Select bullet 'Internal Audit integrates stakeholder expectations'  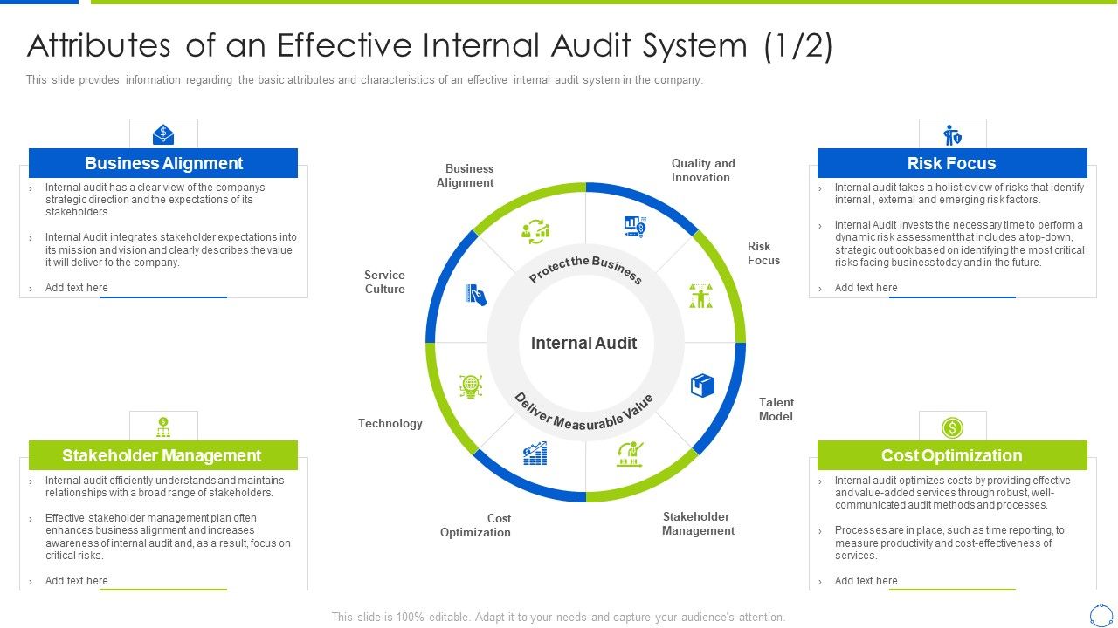(x=171, y=249)
